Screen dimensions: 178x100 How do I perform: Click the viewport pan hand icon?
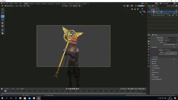135,9
